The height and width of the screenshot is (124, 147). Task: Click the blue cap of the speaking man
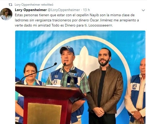[x=67, y=50]
